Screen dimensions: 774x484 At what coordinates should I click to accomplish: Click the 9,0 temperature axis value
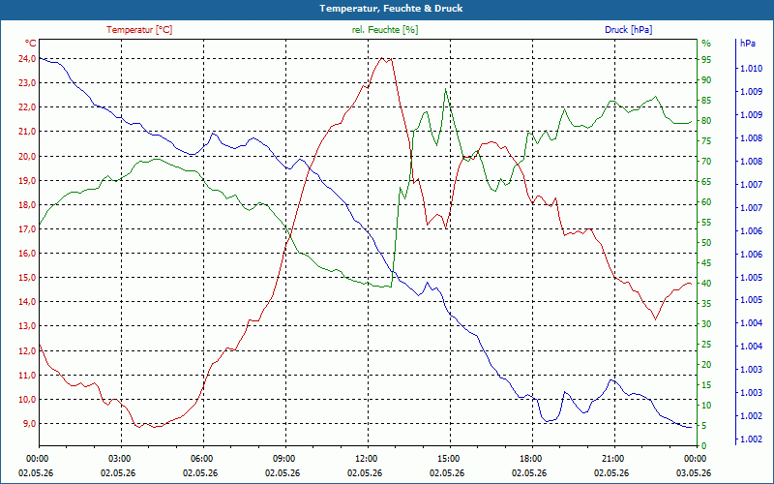29,423
